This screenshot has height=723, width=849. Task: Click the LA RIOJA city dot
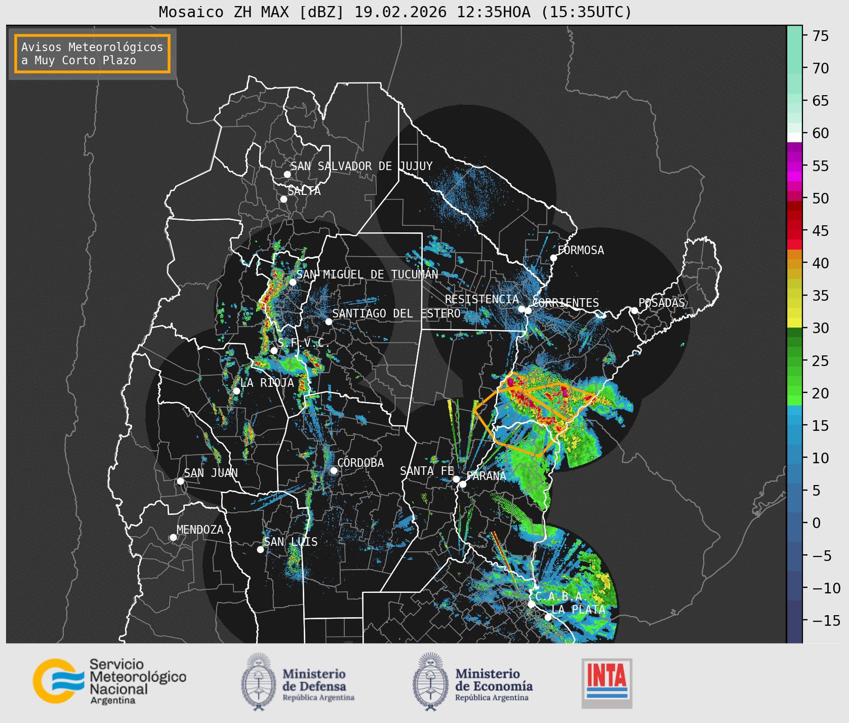tap(236, 391)
